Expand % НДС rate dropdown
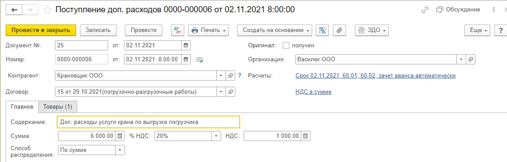The image size is (507, 162). tap(216, 136)
